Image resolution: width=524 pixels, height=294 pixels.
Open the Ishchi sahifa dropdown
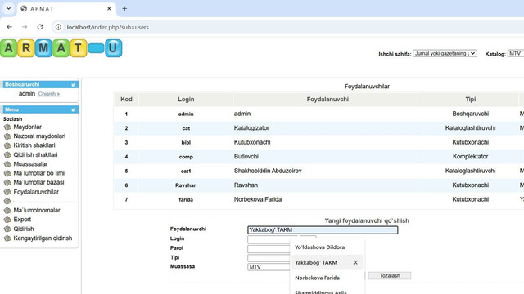[x=445, y=53]
